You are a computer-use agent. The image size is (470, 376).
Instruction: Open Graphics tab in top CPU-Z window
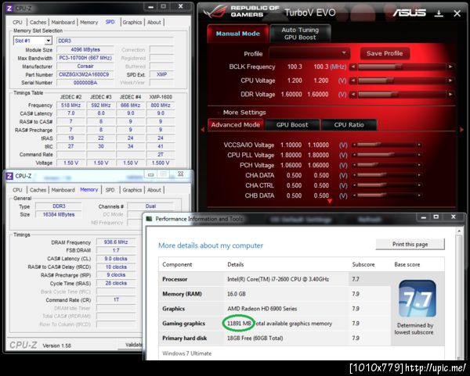(x=132, y=22)
